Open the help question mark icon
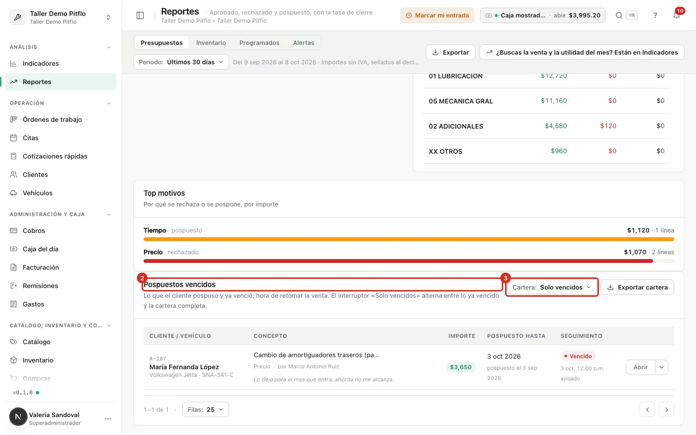The width and height of the screenshot is (696, 435). pyautogui.click(x=655, y=15)
